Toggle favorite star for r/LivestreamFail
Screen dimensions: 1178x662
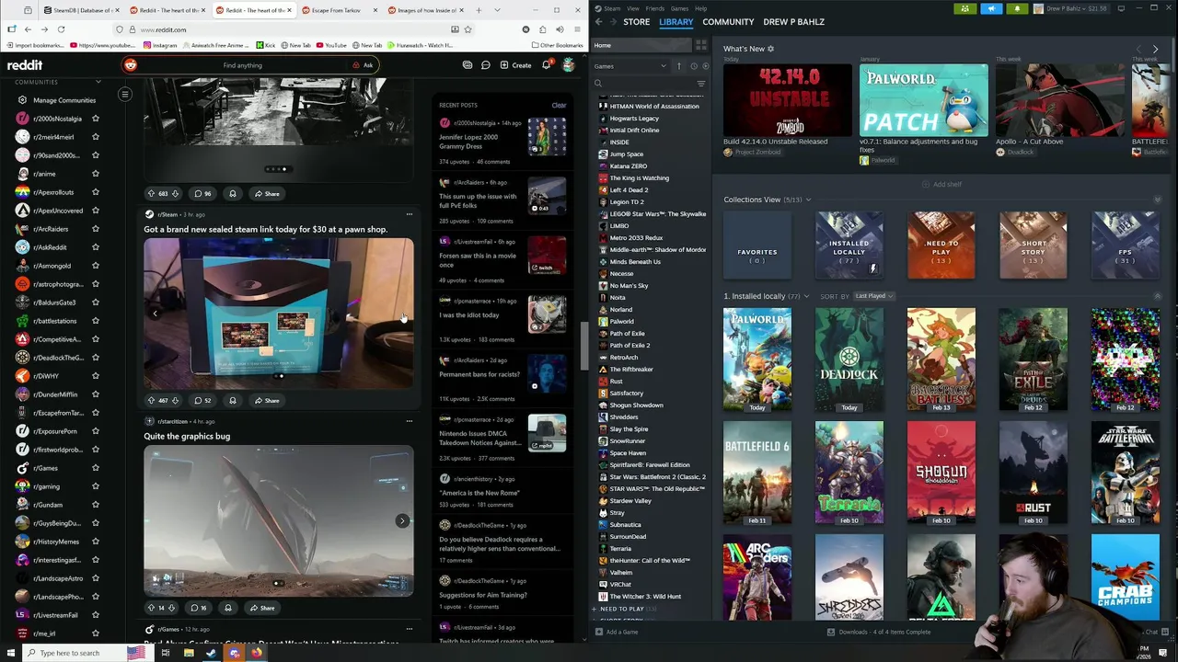95,615
